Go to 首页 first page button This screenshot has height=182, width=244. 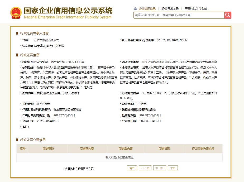click(x=132, y=168)
